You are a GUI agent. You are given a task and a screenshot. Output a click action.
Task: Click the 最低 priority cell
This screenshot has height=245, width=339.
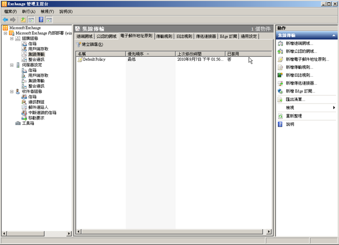[x=131, y=59]
